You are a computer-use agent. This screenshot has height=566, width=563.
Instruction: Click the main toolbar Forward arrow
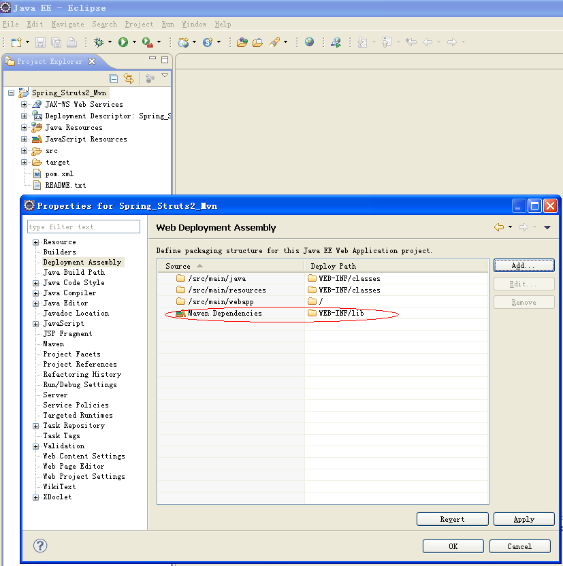tap(452, 42)
